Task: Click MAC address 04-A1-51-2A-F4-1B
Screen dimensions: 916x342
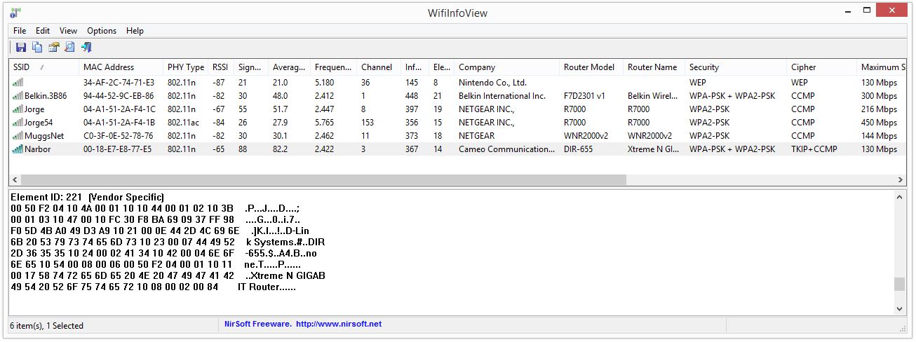Action: coord(119,122)
